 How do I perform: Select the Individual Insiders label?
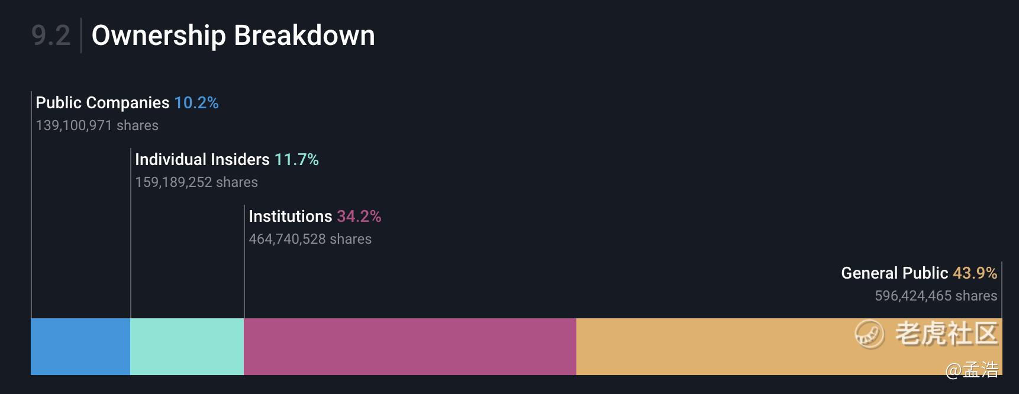(x=202, y=160)
